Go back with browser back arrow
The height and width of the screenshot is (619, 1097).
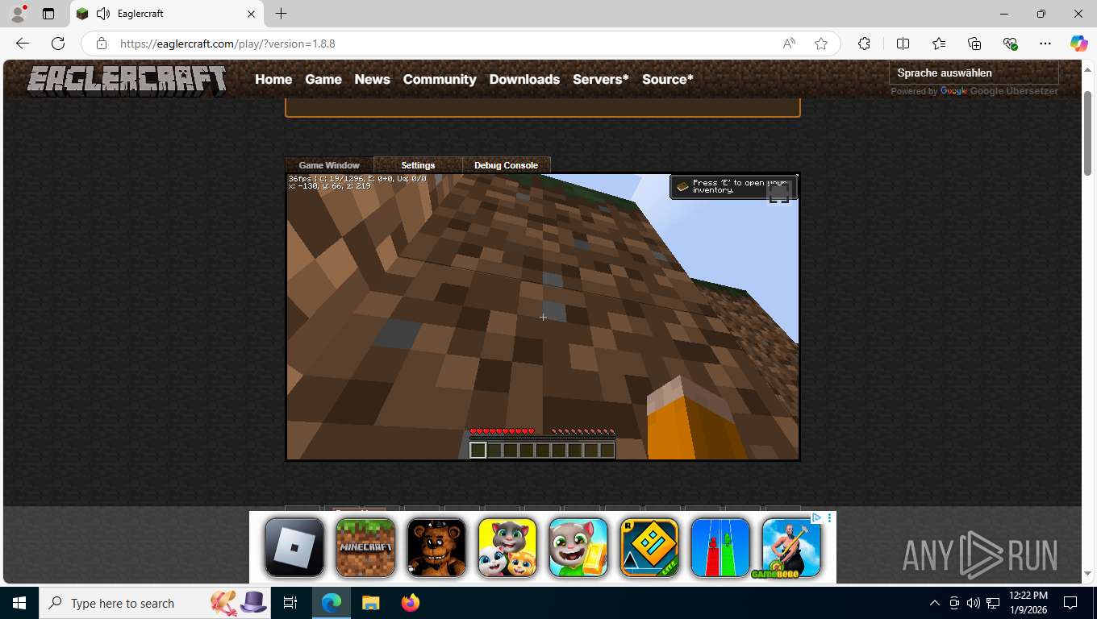tap(23, 44)
